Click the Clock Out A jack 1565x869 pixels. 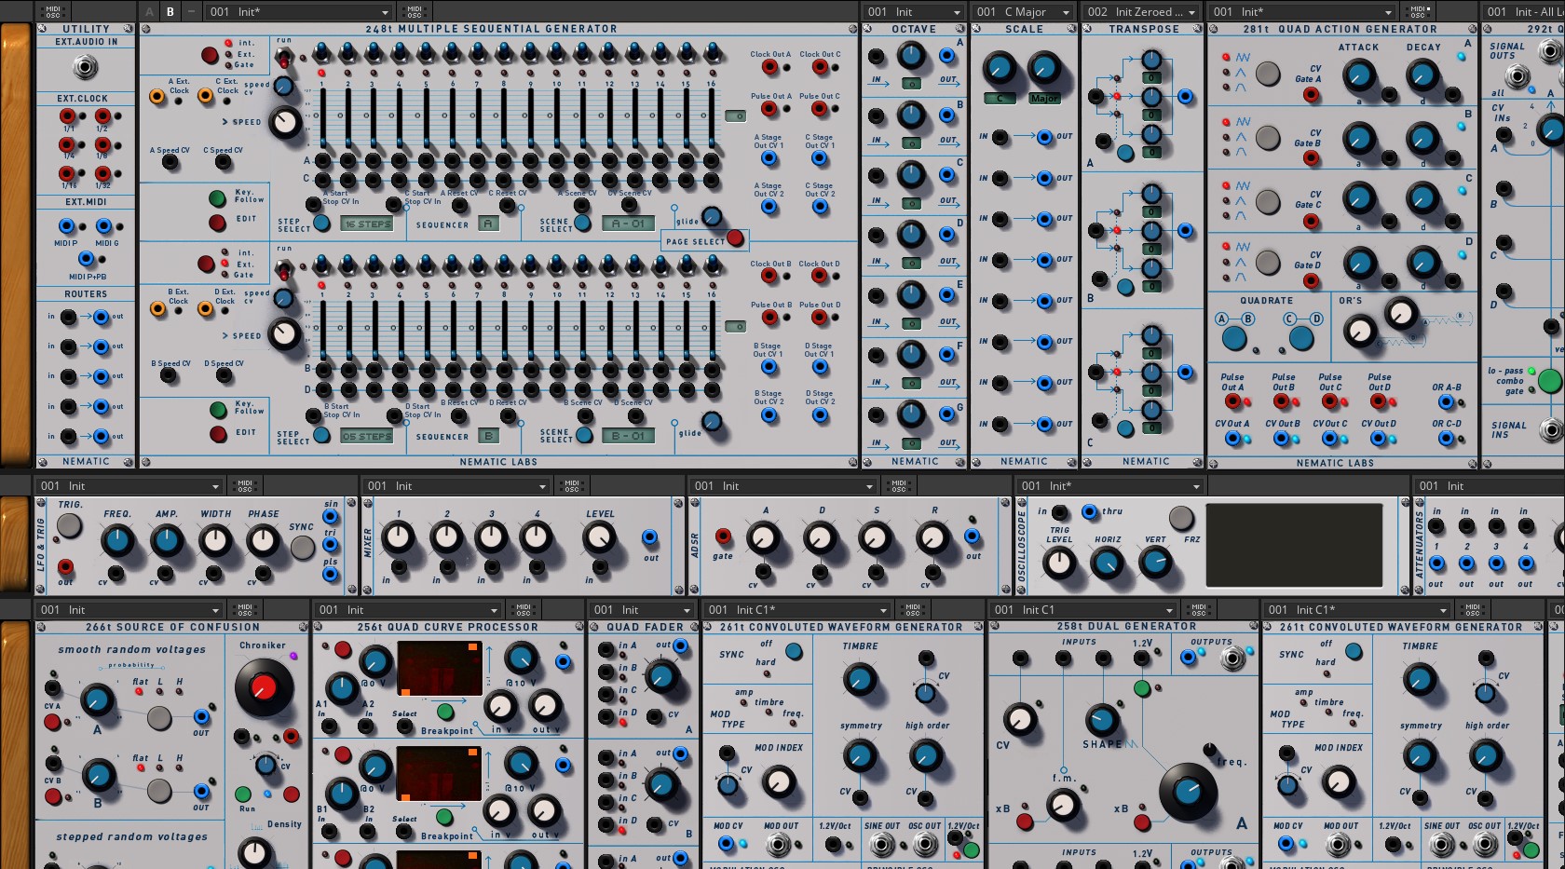click(769, 67)
